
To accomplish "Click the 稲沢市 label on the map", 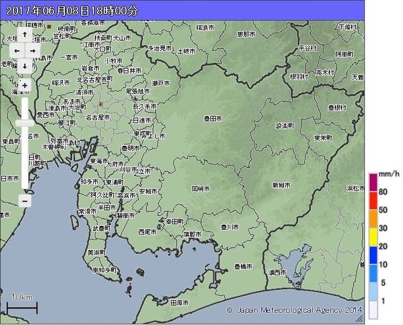I will pos(61,83).
